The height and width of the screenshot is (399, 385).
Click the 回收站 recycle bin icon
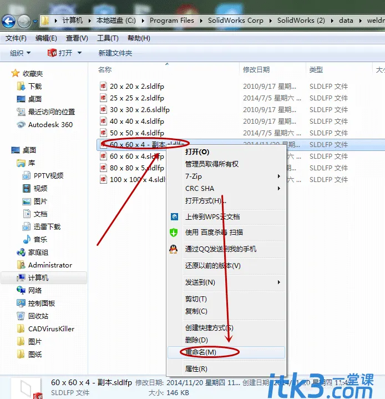(21, 316)
